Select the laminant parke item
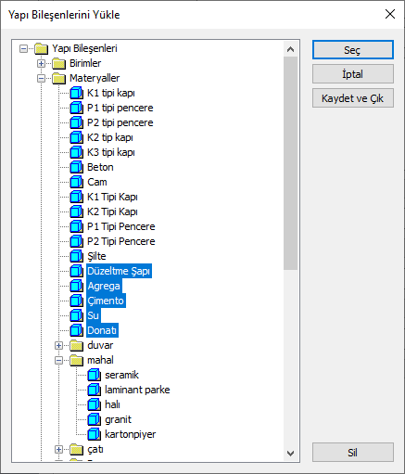The height and width of the screenshot is (474, 405). (x=137, y=390)
